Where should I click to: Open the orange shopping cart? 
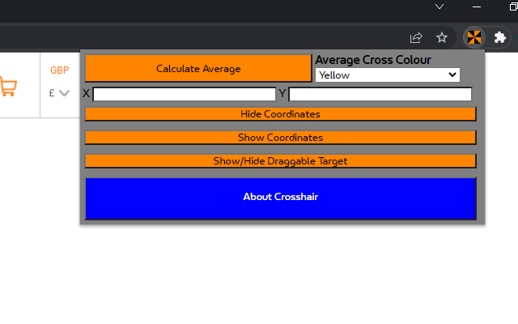coord(8,87)
